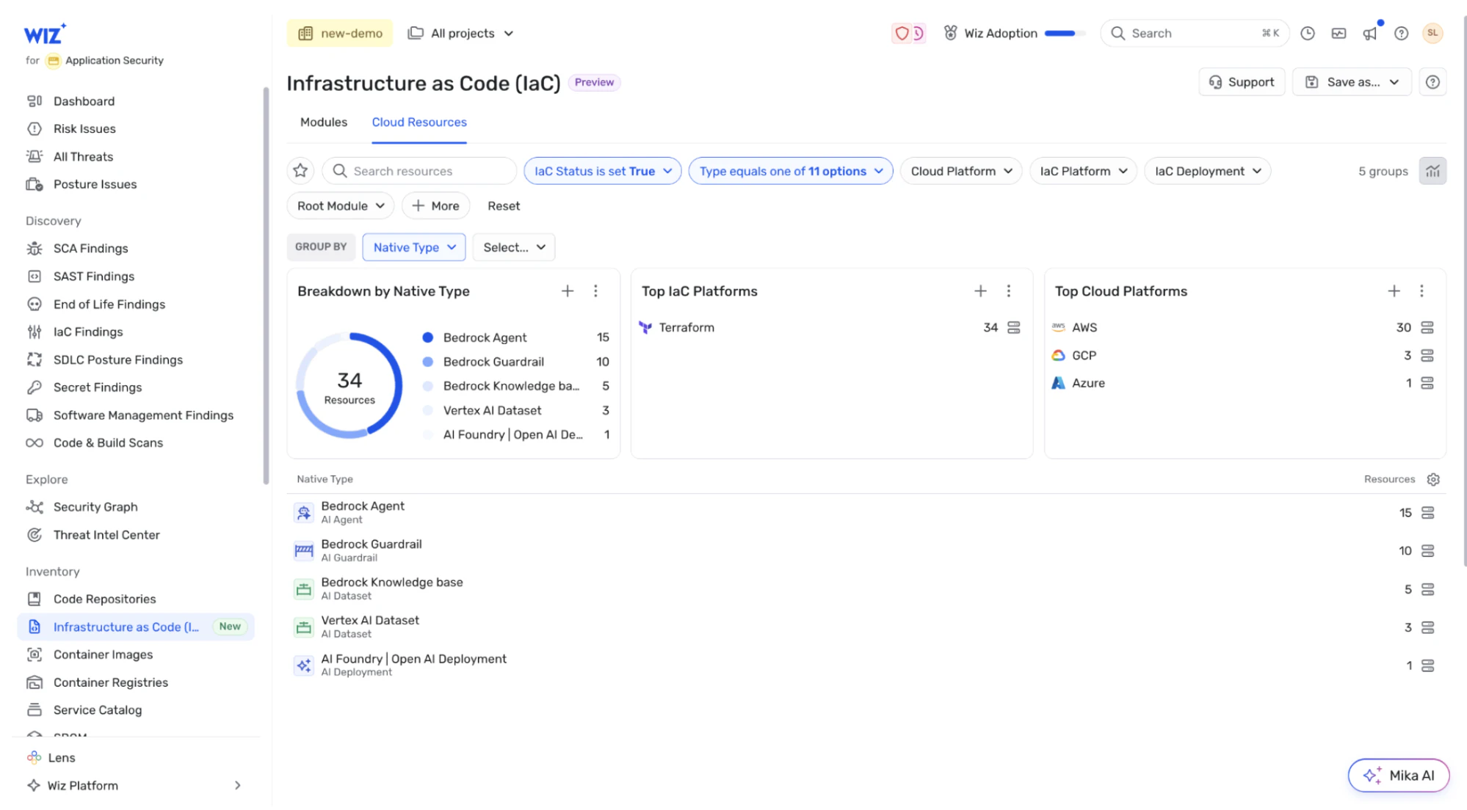Click AWS resources stack icon
Screen dimensions: 1467x810
1427,327
